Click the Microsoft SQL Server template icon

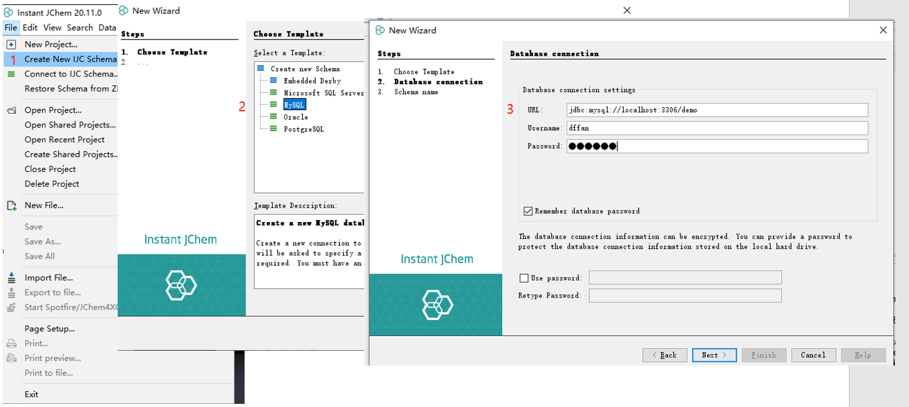click(274, 93)
